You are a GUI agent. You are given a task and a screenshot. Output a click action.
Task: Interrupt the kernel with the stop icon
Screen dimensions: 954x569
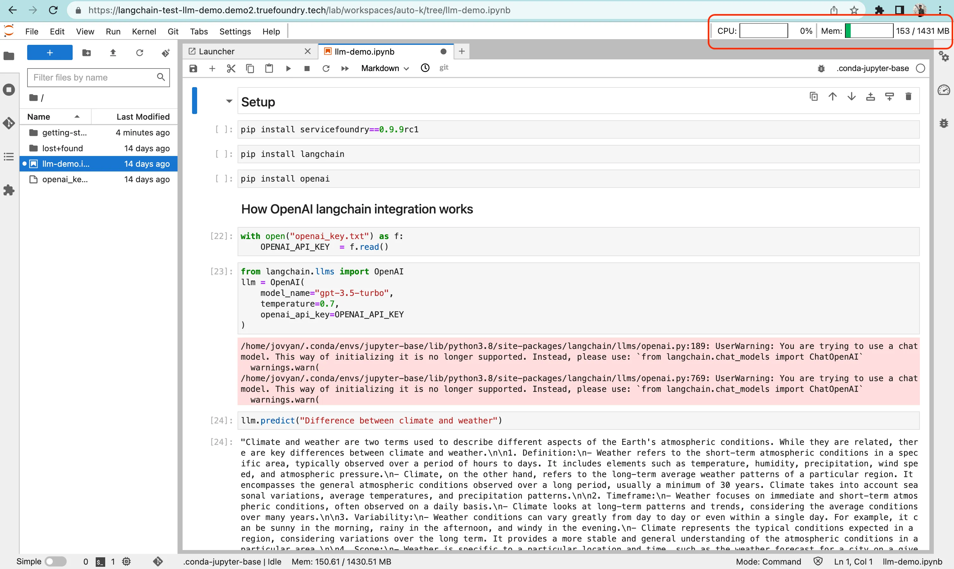[307, 68]
